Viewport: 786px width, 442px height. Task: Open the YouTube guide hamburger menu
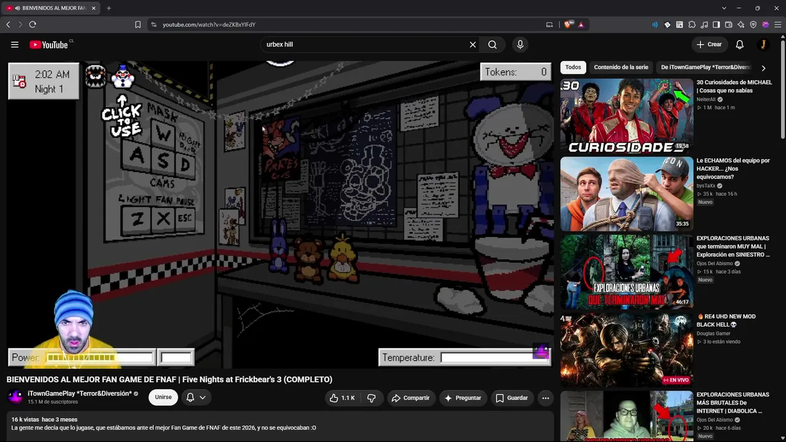click(15, 45)
